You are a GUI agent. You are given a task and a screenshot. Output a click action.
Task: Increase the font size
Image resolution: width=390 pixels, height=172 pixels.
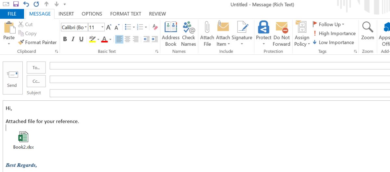(x=109, y=28)
